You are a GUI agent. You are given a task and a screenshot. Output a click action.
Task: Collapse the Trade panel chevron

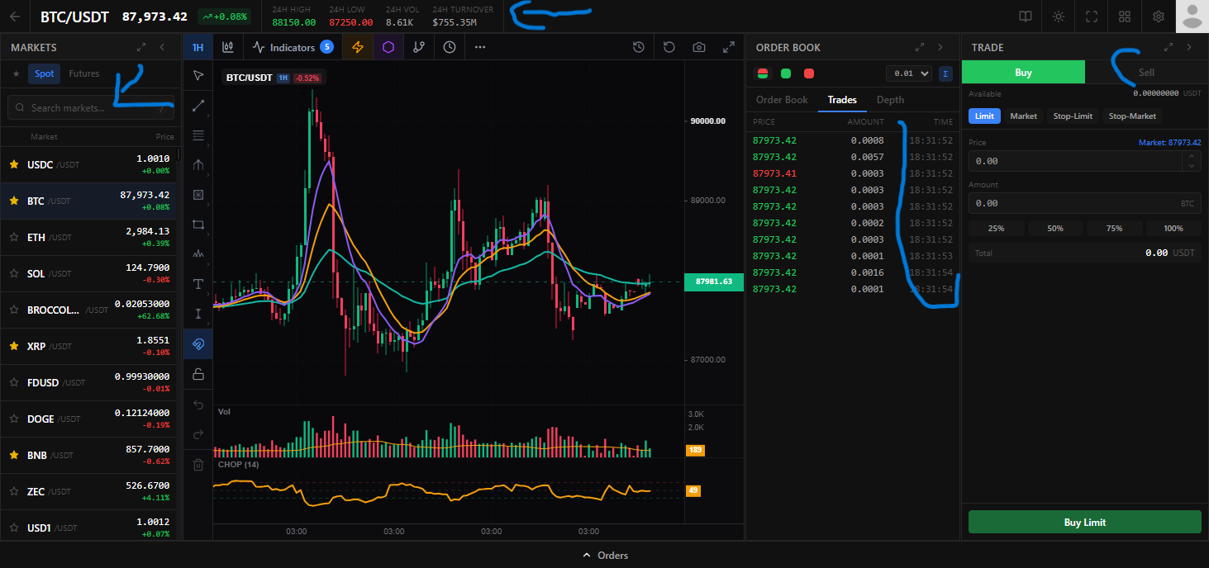coord(1189,48)
